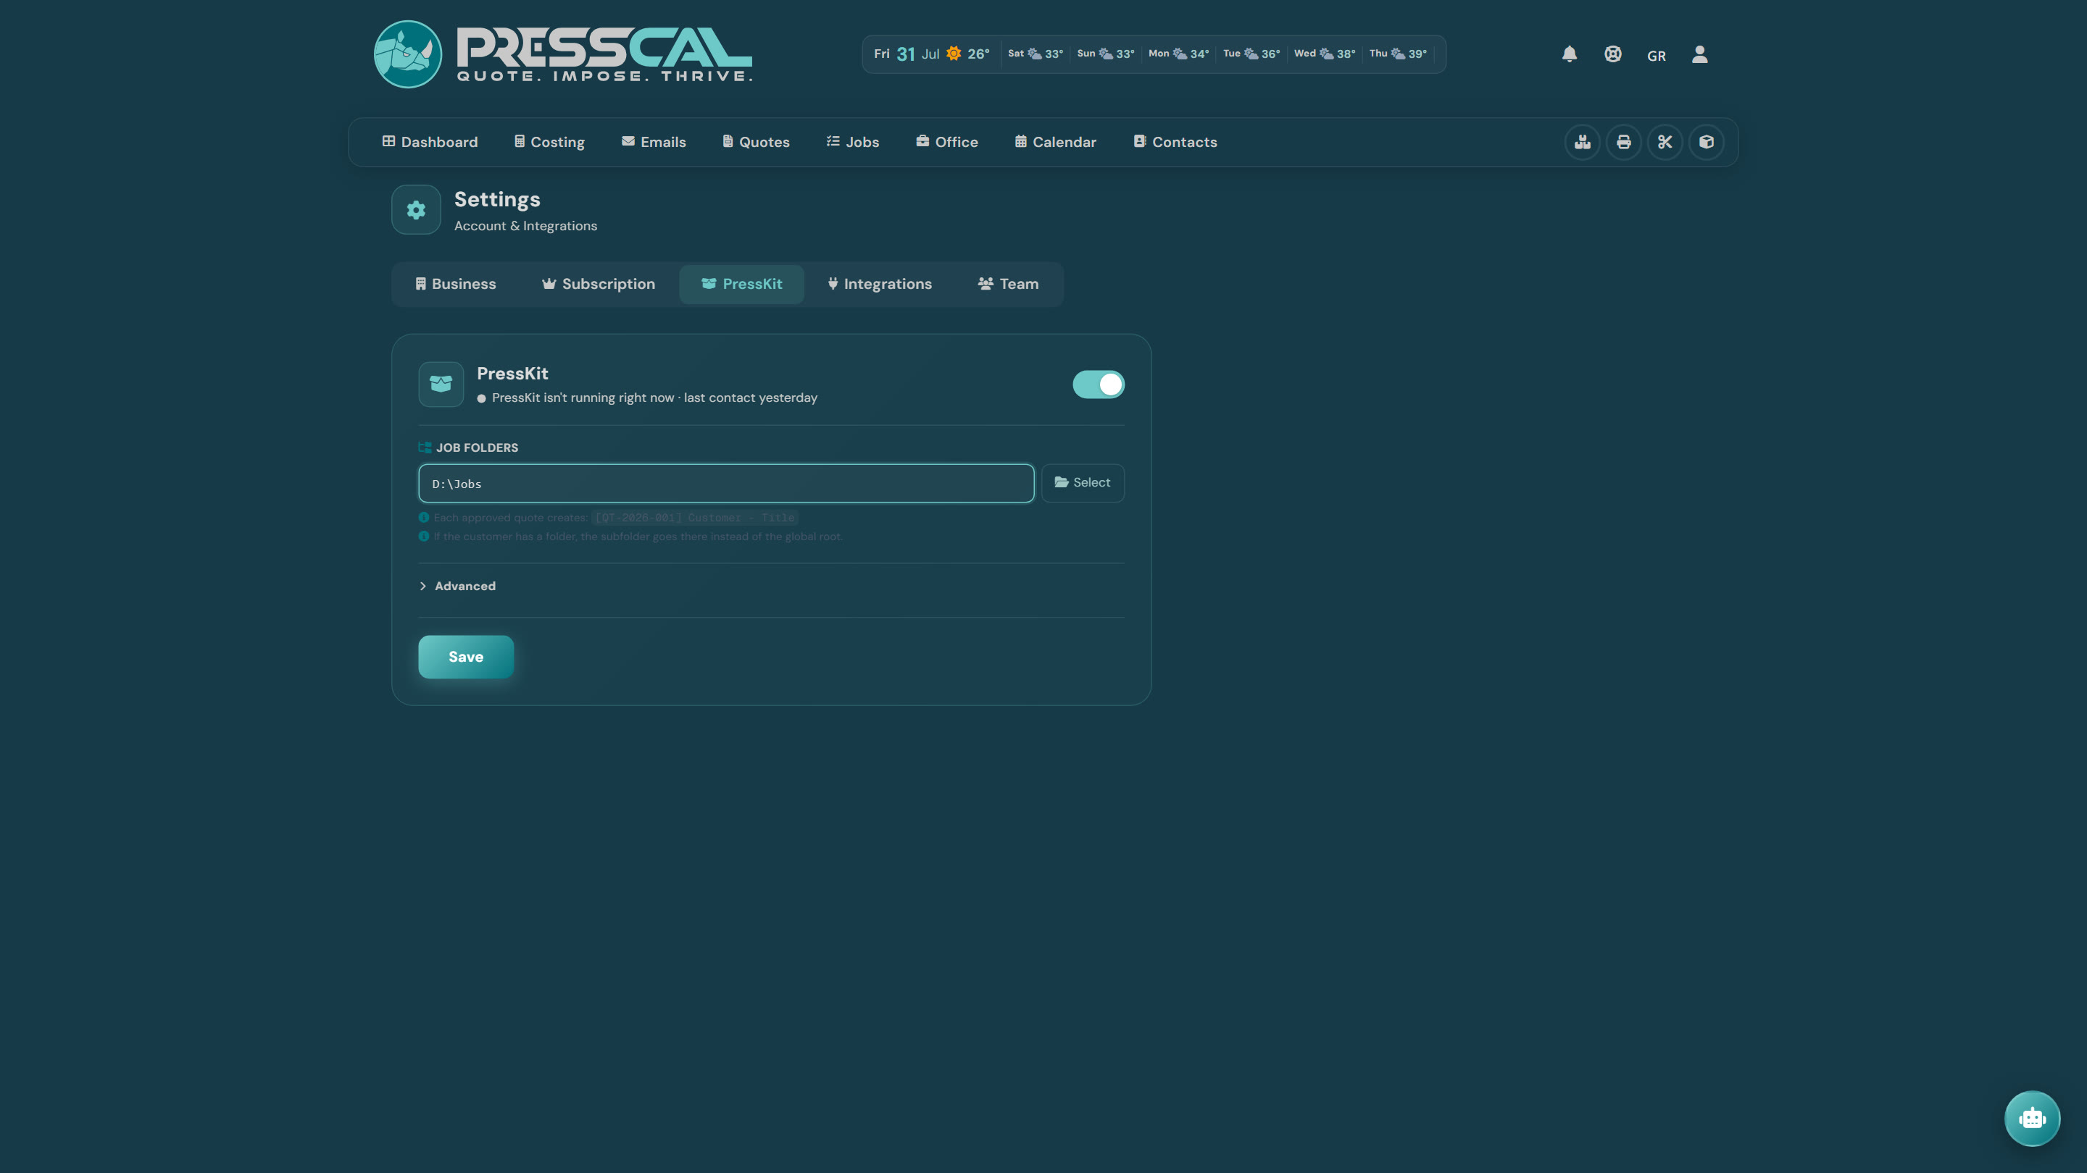Screen dimensions: 2087x1173
Task: Switch to the Team tab
Action: pyautogui.click(x=1008, y=284)
